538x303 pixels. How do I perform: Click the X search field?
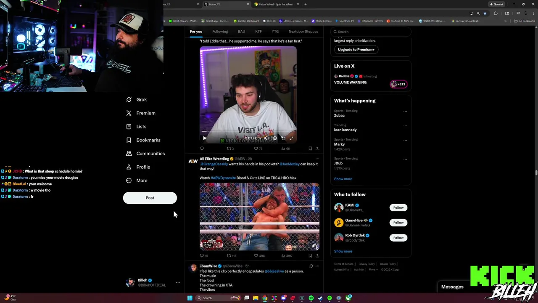point(370,32)
